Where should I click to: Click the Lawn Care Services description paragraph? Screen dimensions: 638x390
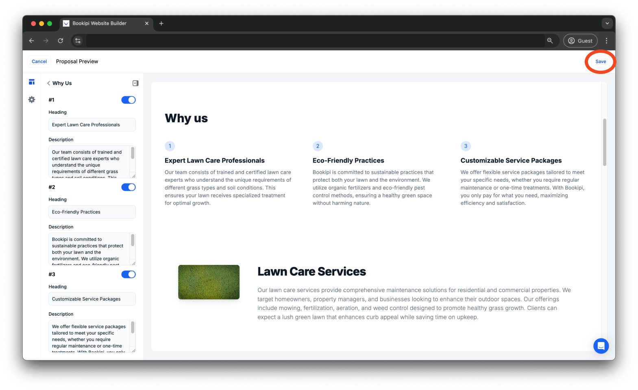(x=414, y=304)
